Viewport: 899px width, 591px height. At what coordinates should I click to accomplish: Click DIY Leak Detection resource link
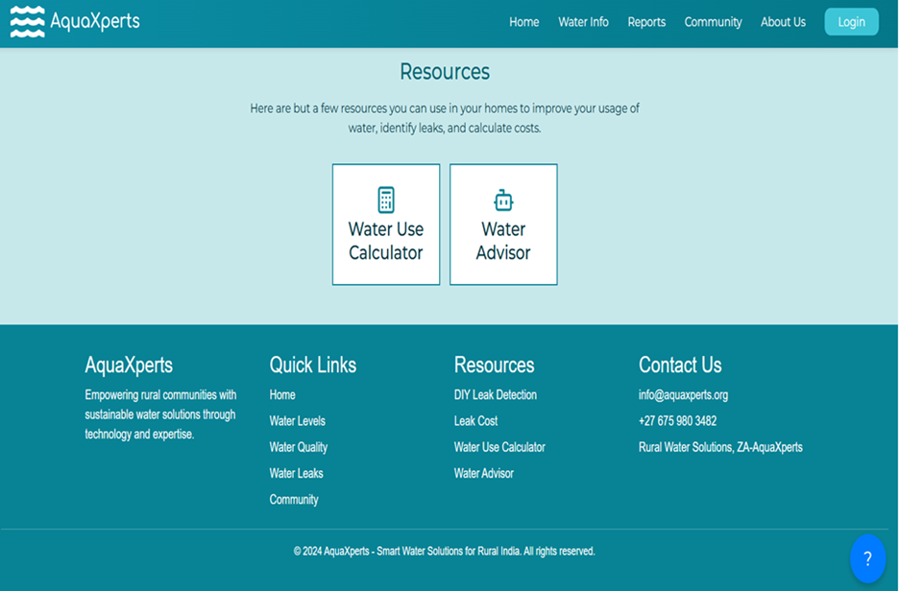click(495, 395)
